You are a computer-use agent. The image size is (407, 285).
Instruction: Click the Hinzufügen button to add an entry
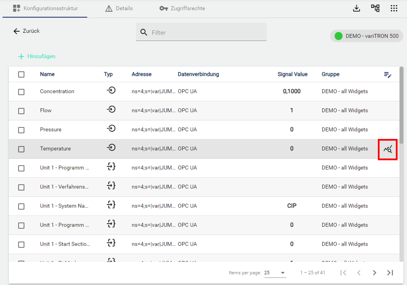click(x=37, y=56)
